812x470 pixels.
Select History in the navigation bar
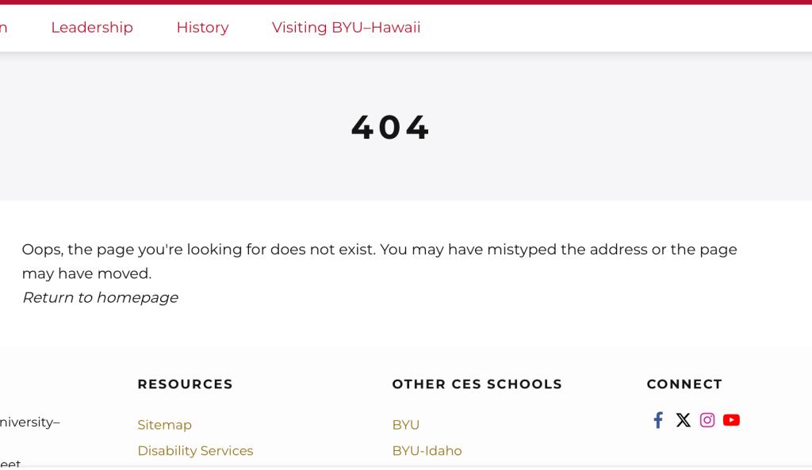(202, 28)
